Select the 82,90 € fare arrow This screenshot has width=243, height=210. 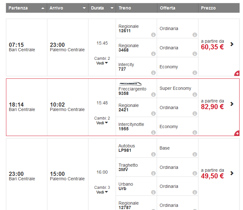[x=232, y=104]
